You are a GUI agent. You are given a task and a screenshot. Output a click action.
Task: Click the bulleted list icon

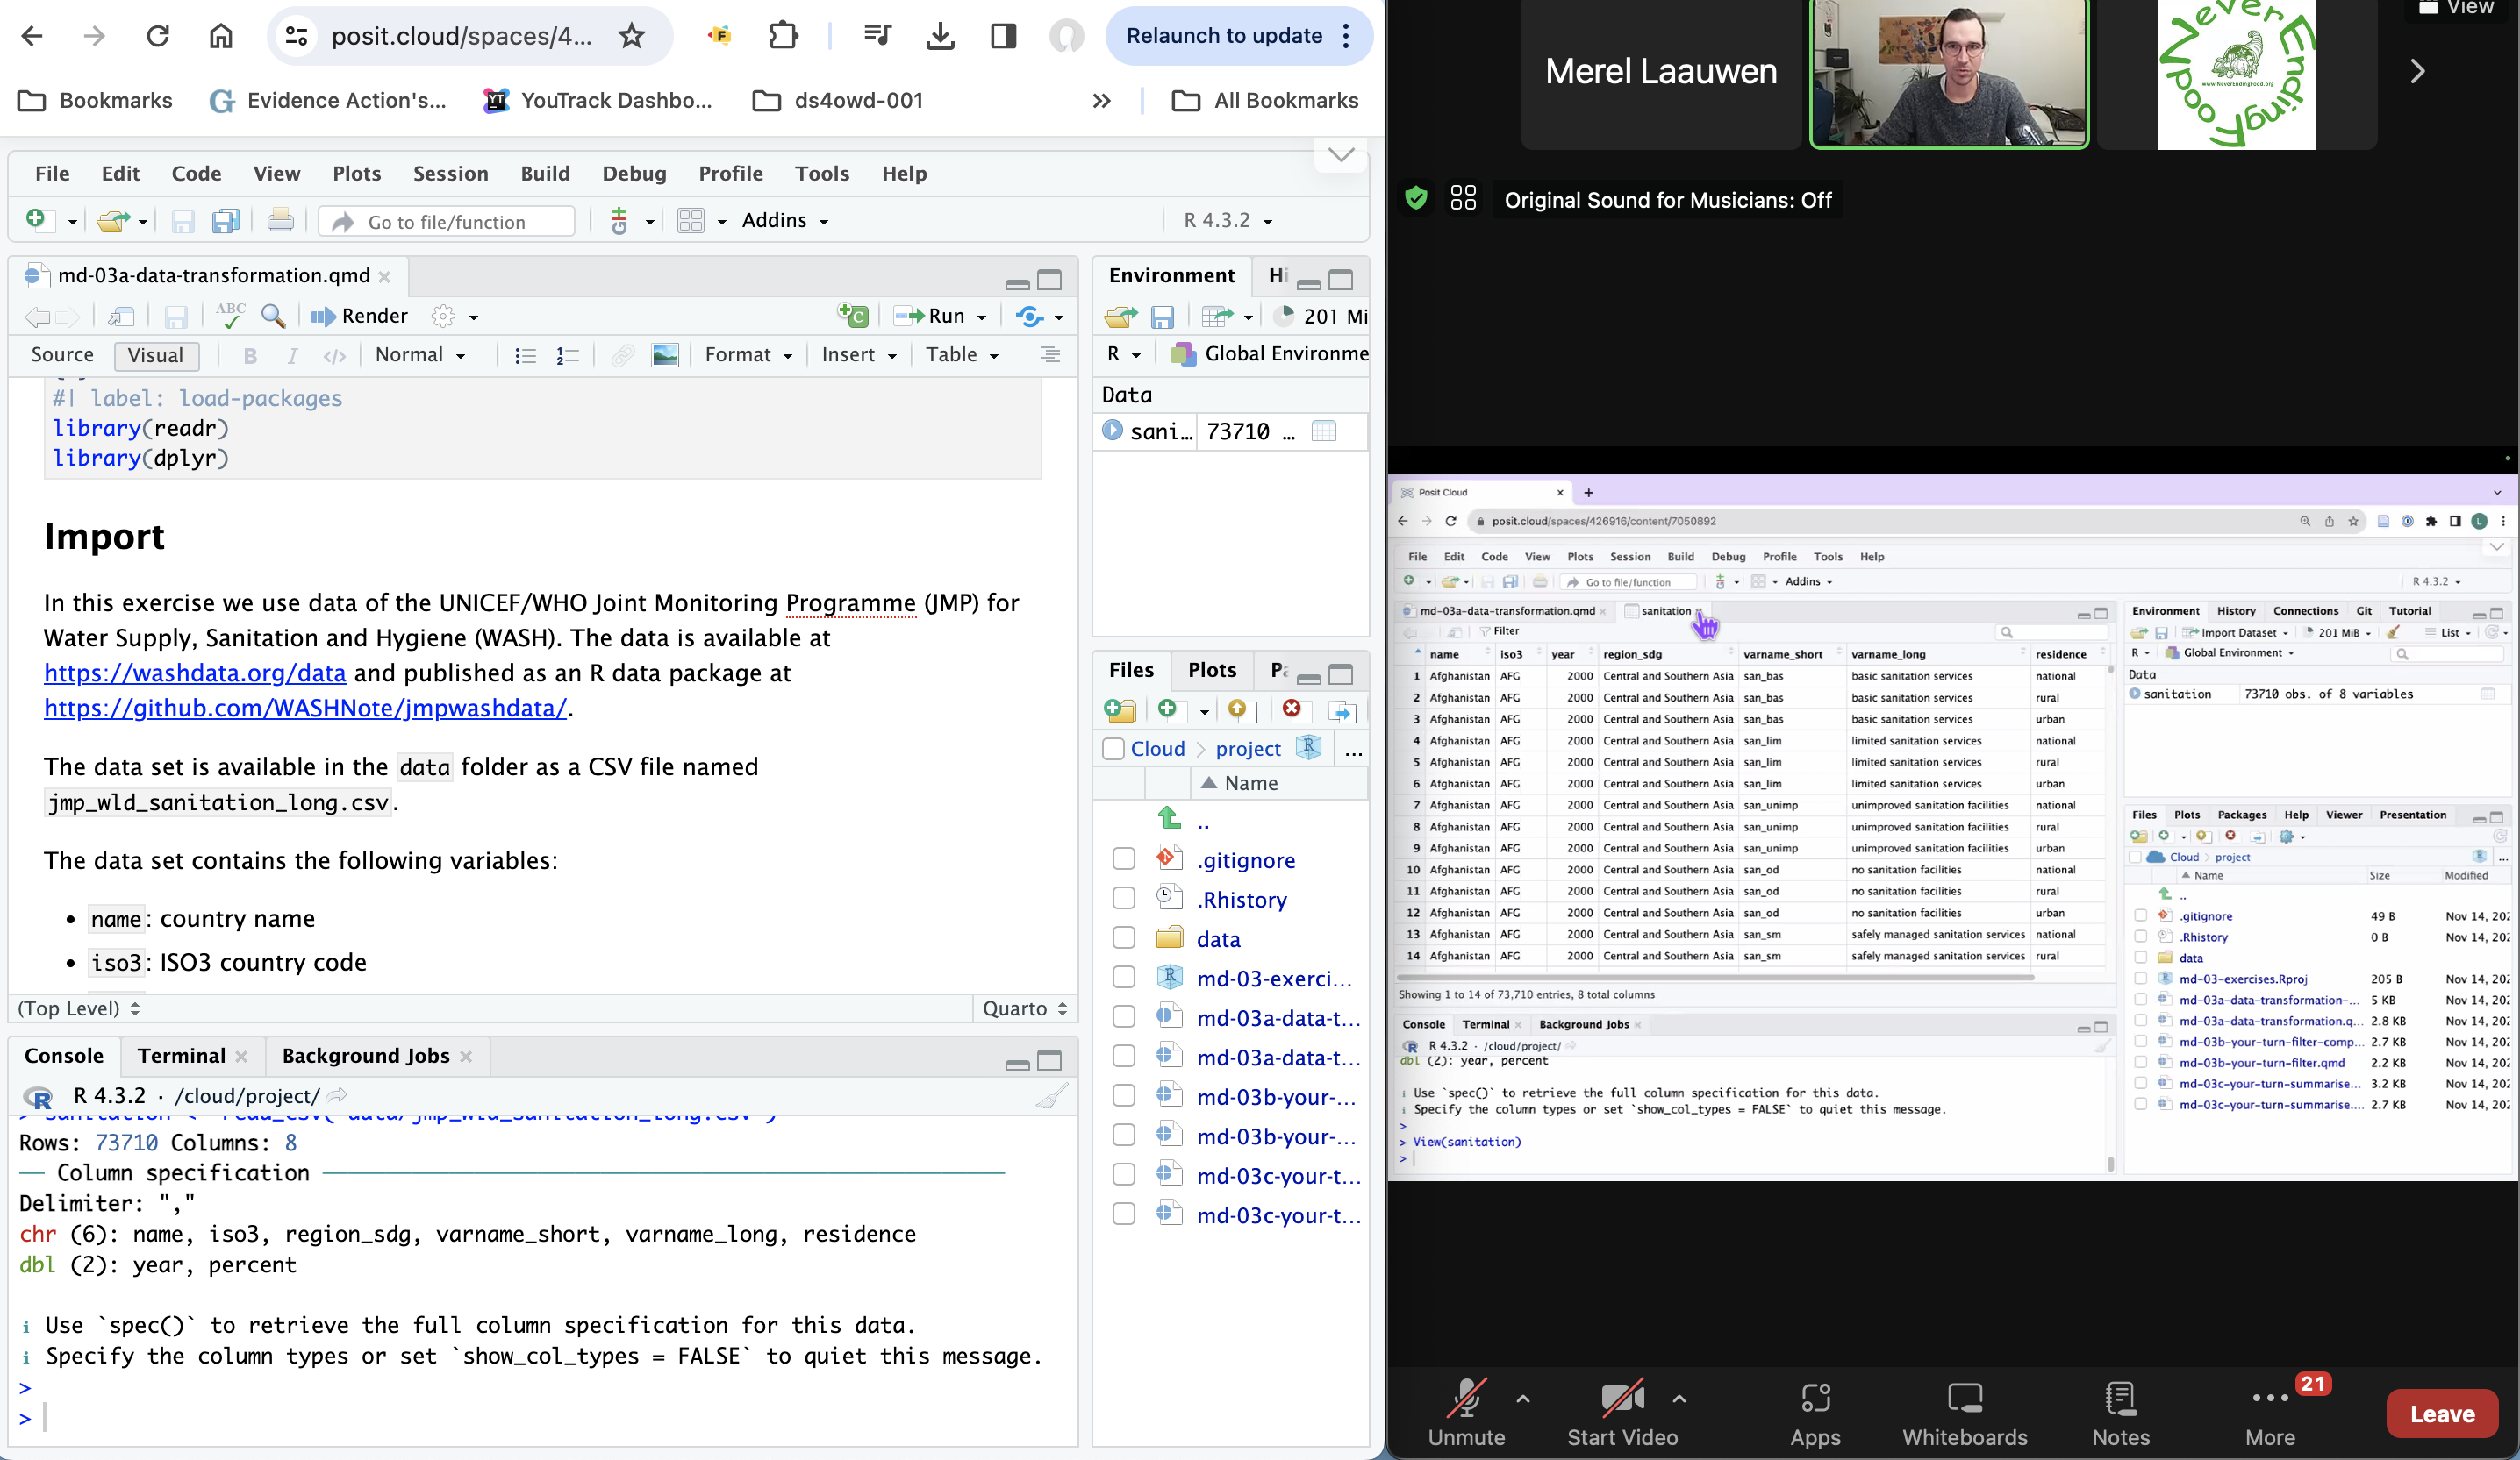[x=525, y=356]
